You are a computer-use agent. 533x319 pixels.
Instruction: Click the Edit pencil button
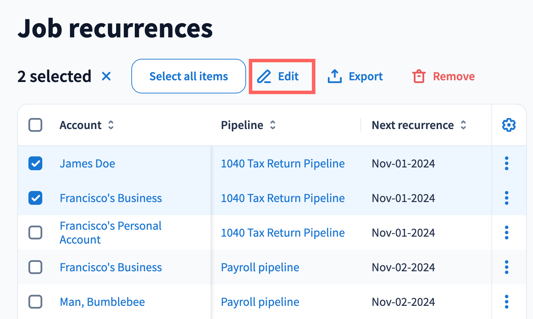pos(278,76)
